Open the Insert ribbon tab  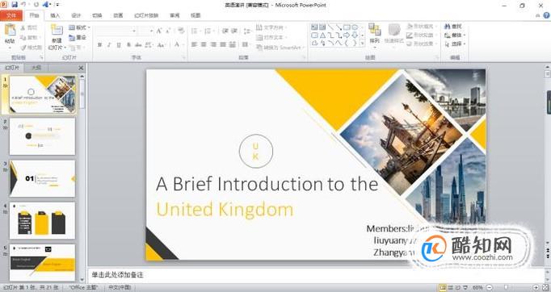(x=55, y=15)
